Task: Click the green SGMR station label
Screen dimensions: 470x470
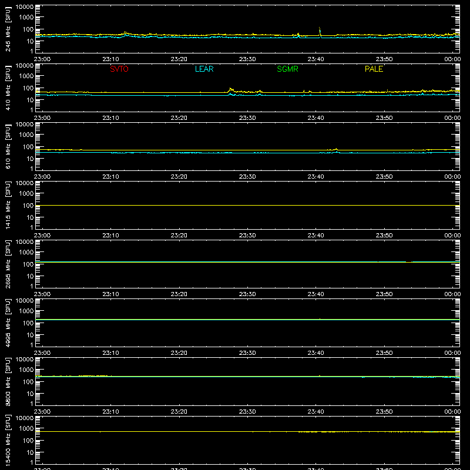Action: point(287,69)
